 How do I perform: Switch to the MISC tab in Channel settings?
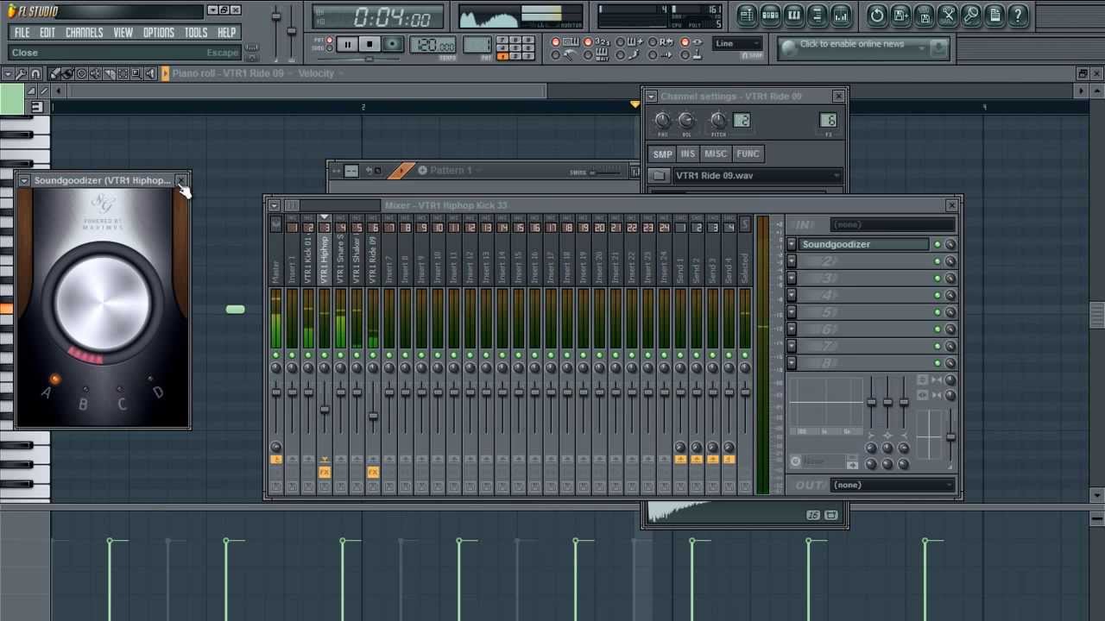tap(716, 154)
